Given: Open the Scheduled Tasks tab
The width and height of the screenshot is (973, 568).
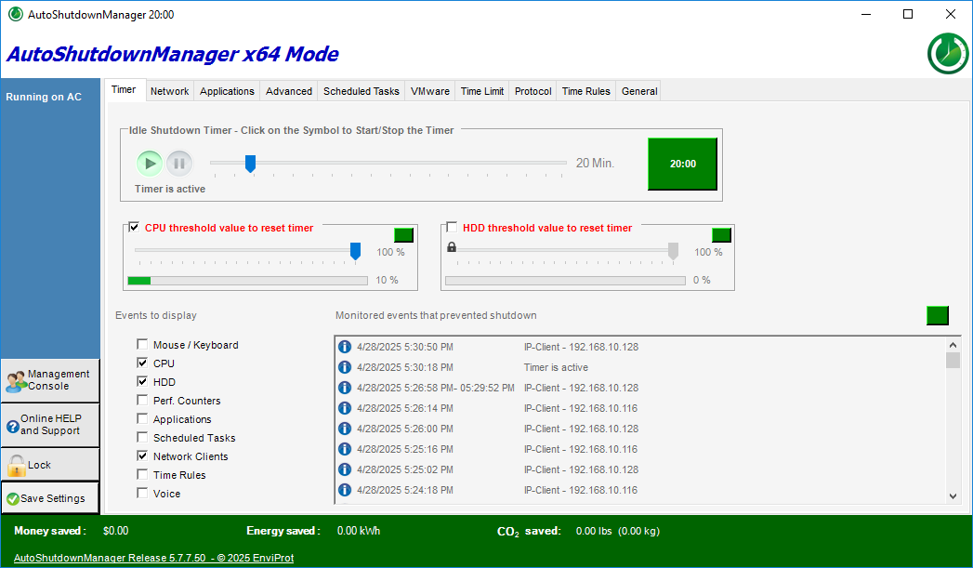Looking at the screenshot, I should 361,91.
